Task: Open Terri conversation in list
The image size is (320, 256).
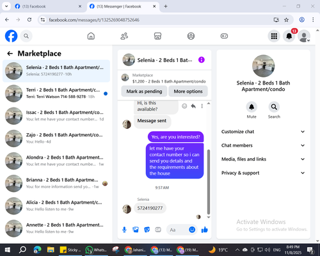Action: (x=56, y=93)
